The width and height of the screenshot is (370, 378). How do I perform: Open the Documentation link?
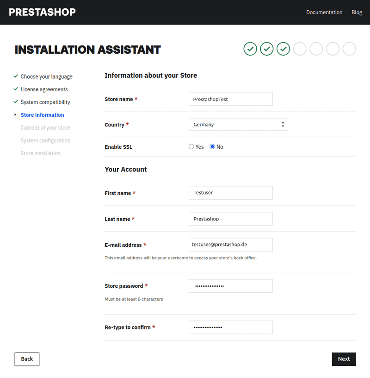(324, 13)
